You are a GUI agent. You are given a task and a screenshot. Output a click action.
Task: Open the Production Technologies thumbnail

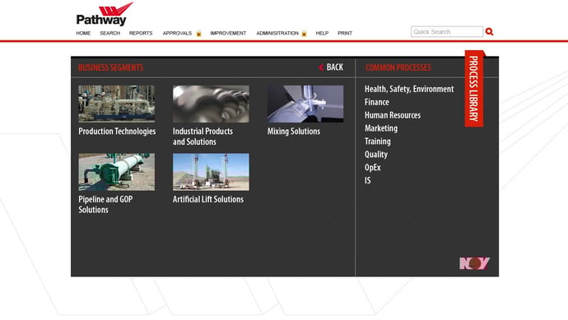coord(117,104)
